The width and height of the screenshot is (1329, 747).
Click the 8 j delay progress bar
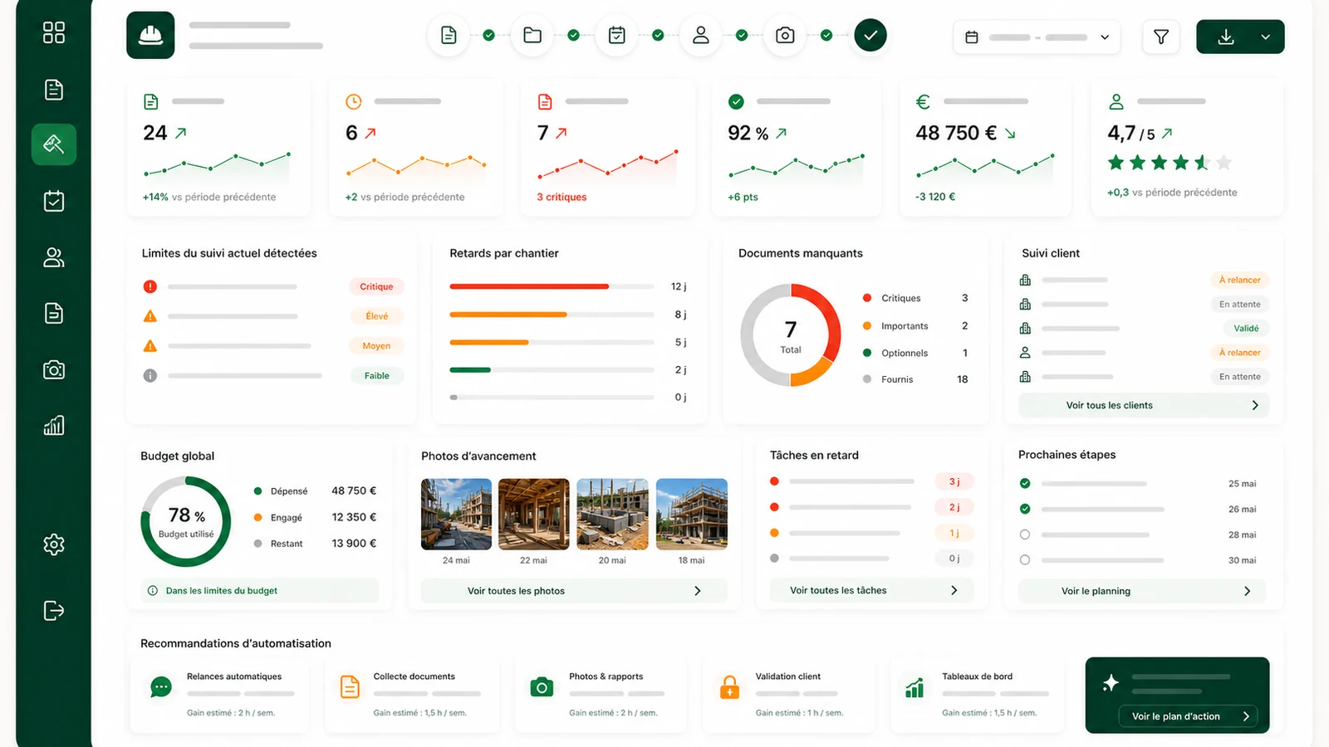click(552, 315)
